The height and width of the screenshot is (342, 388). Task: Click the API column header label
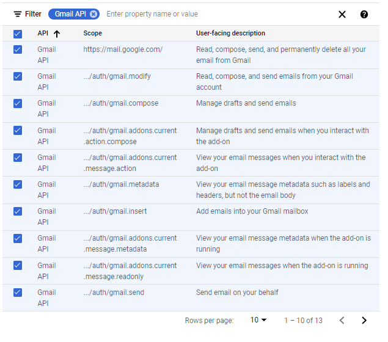pyautogui.click(x=43, y=34)
